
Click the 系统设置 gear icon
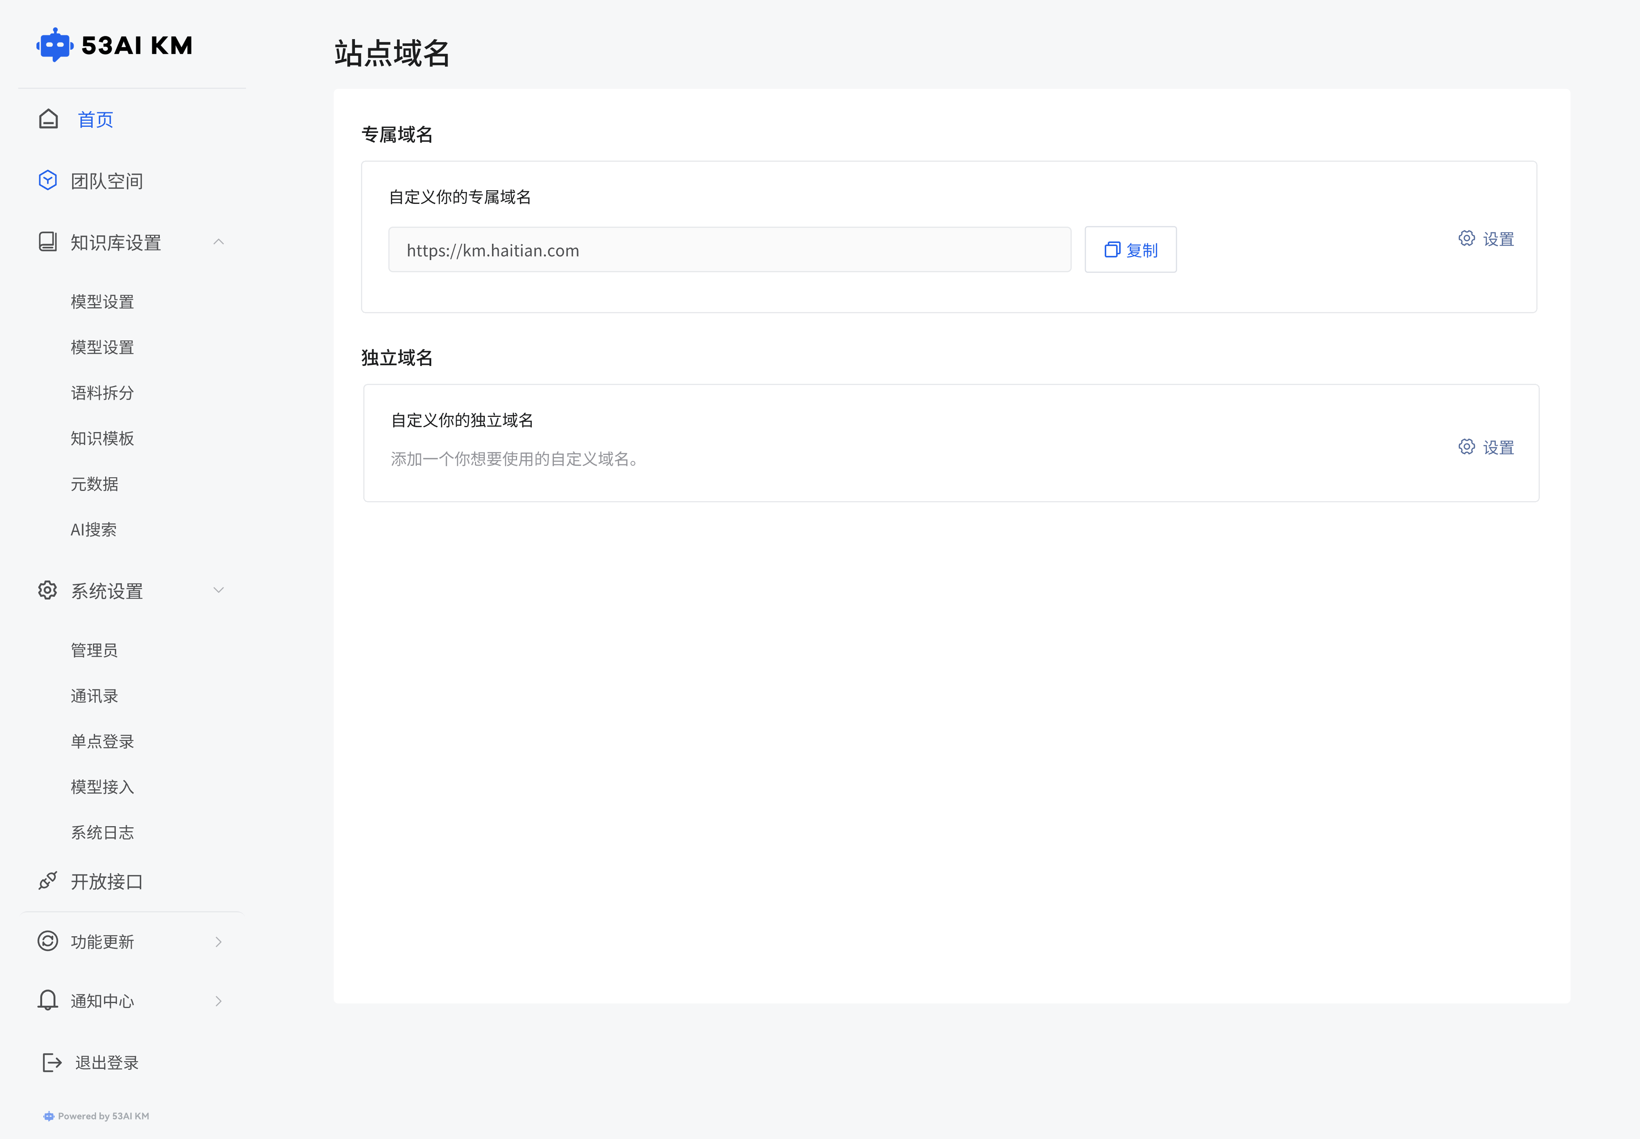48,590
